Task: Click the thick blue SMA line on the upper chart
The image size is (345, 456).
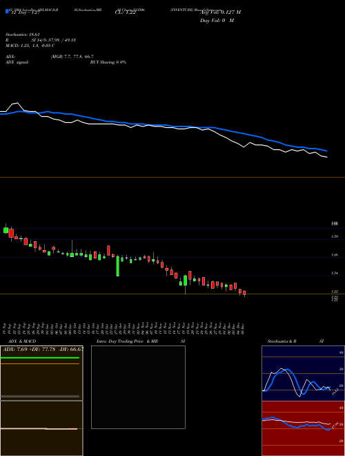Action: (163, 125)
